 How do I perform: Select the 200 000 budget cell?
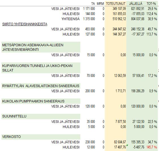(90, 91)
